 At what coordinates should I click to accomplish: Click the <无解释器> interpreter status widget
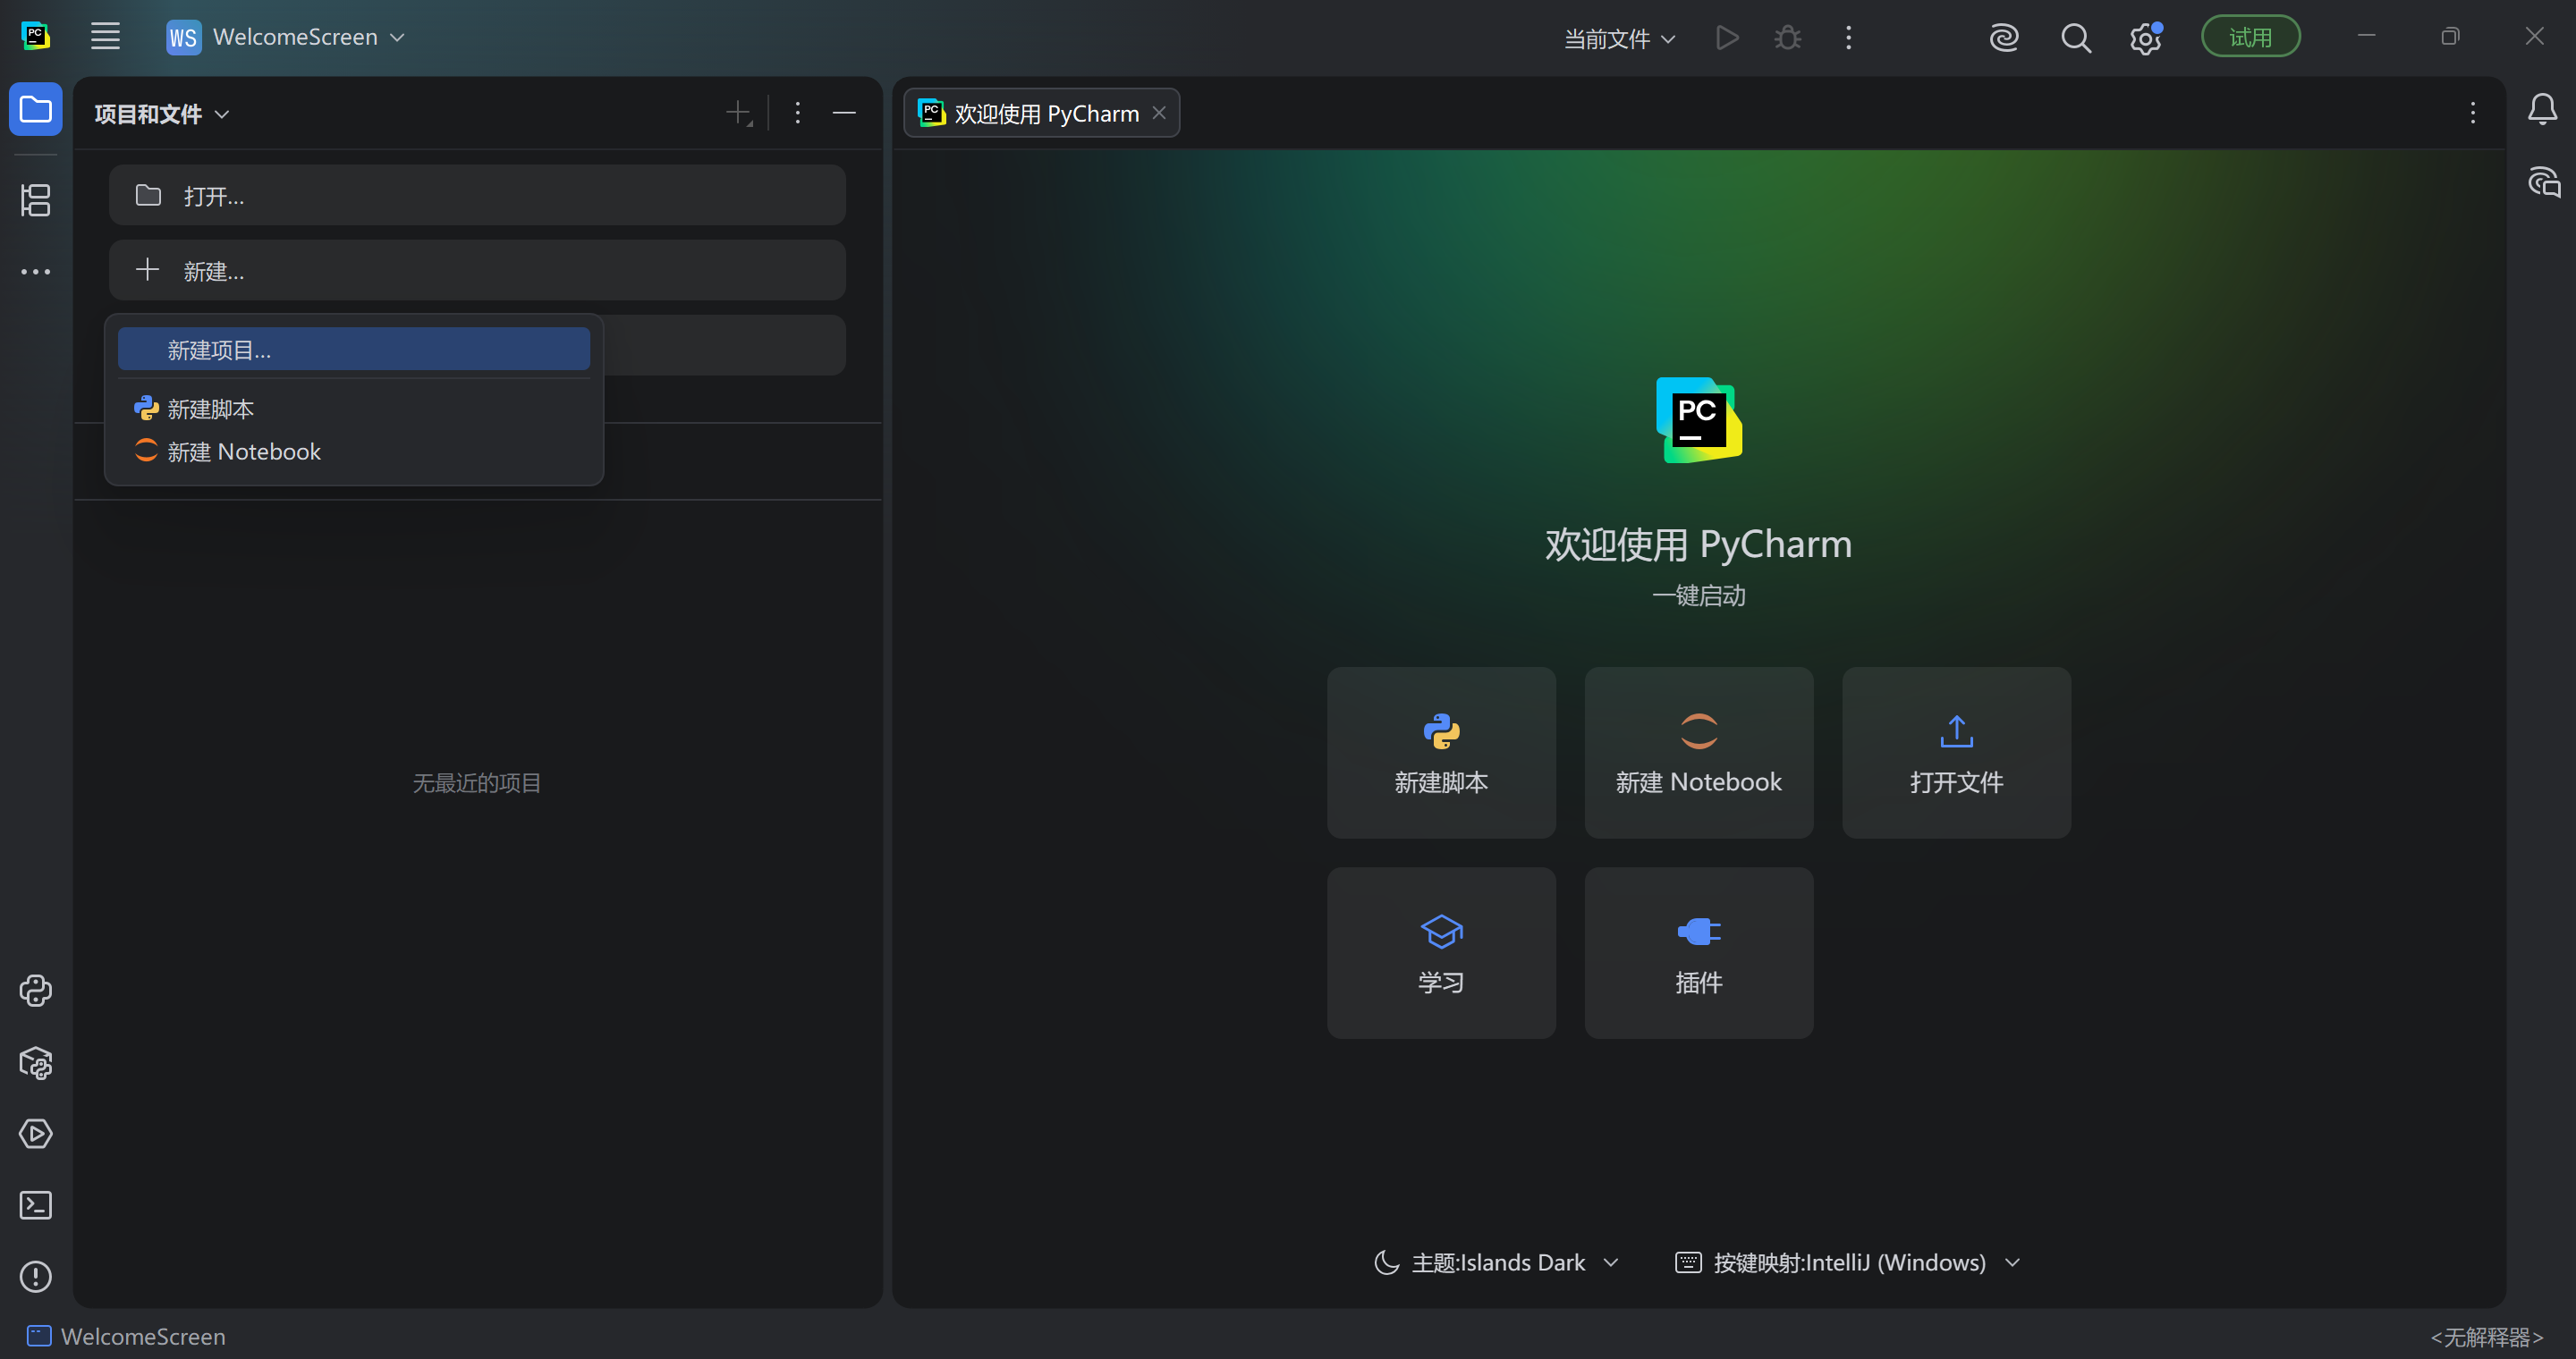pyautogui.click(x=2486, y=1336)
